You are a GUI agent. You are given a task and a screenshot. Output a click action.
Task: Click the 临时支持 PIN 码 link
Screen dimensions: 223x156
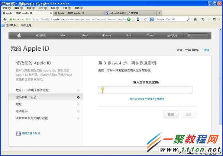coord(31,133)
